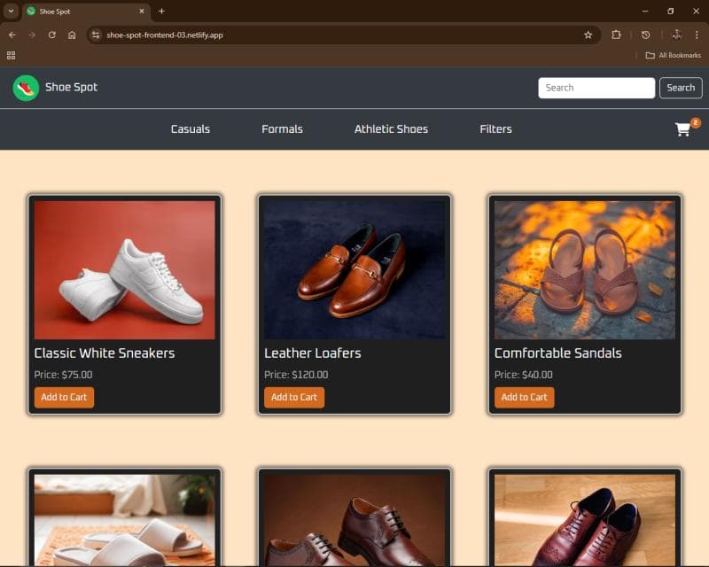The height and width of the screenshot is (567, 709).
Task: Focus the Search input field
Action: (x=596, y=88)
